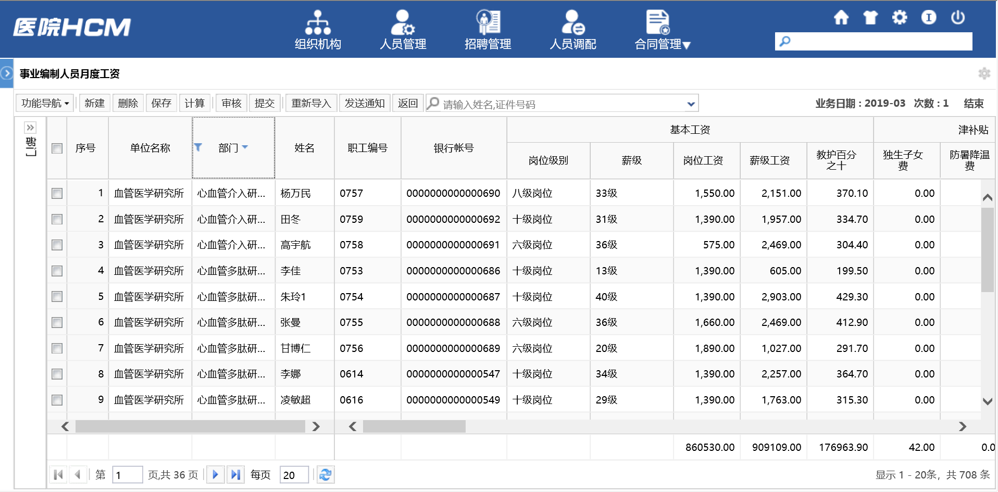This screenshot has height=492, width=998.
Task: Open the header settings gear icon
Action: [899, 18]
